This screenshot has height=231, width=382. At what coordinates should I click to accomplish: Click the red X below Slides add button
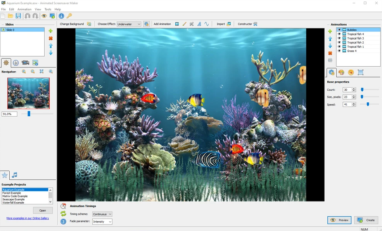click(x=50, y=38)
